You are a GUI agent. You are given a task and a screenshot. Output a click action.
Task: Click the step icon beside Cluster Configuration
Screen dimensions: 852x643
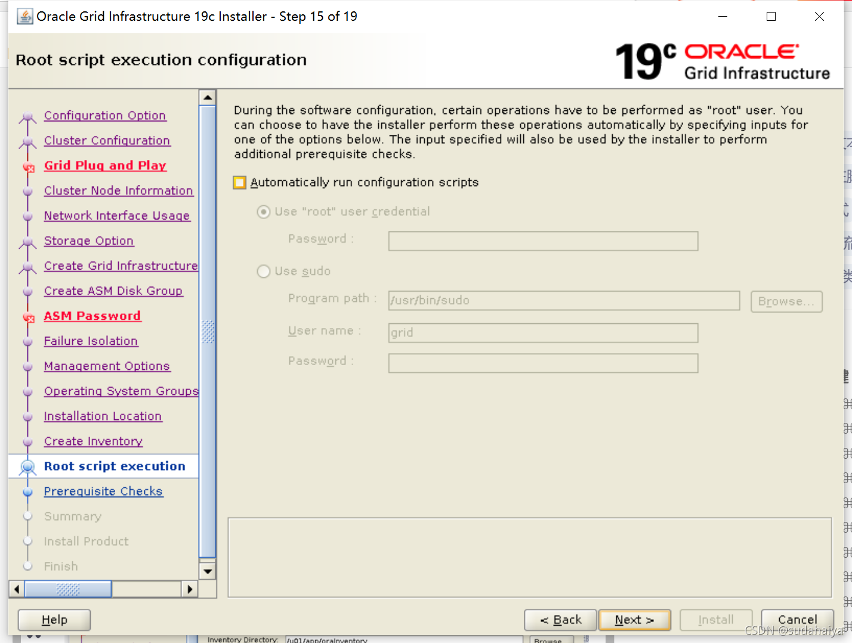click(x=27, y=142)
